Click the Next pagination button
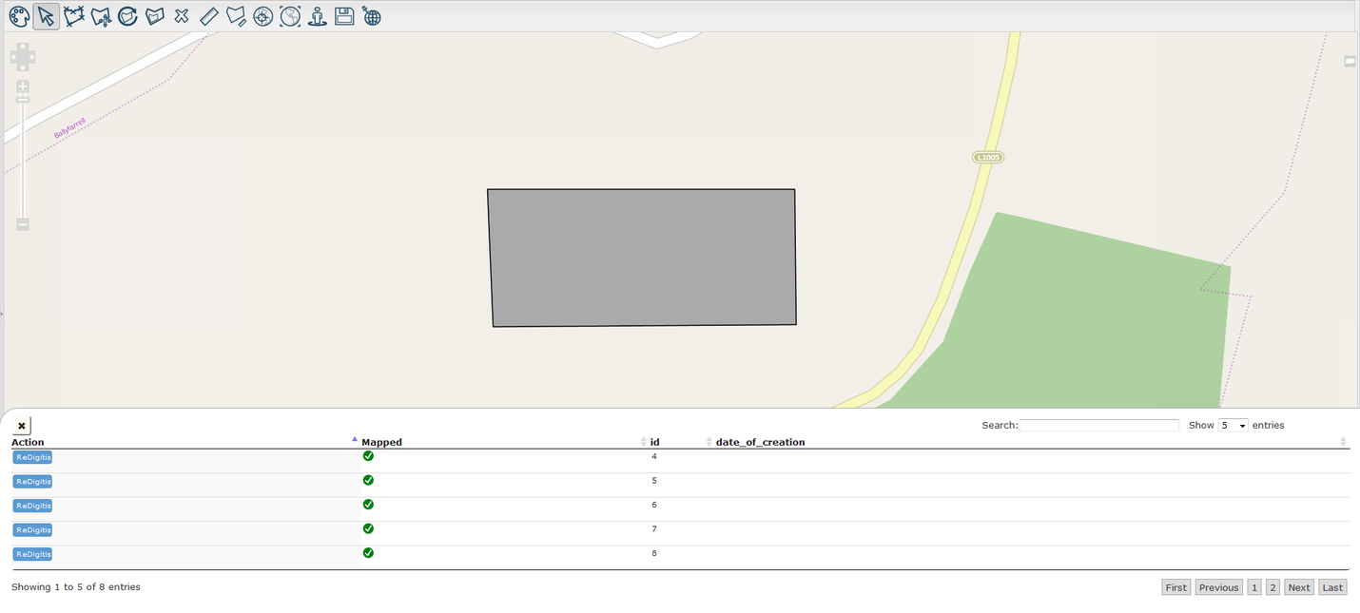Viewport: 1360px width, 613px height. tap(1299, 587)
